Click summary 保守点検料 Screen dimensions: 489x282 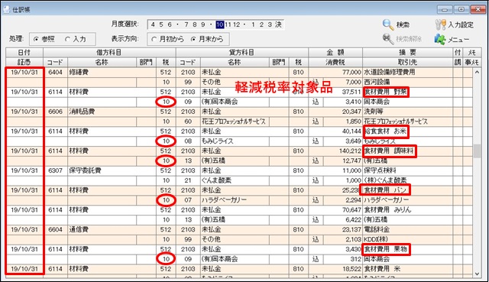[x=380, y=170]
